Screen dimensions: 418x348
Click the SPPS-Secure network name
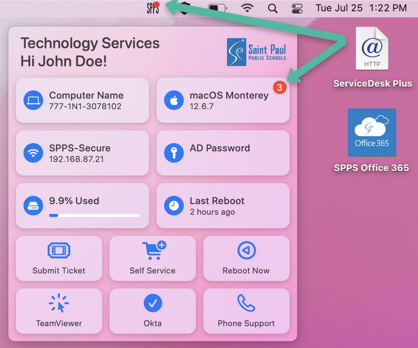(80, 148)
